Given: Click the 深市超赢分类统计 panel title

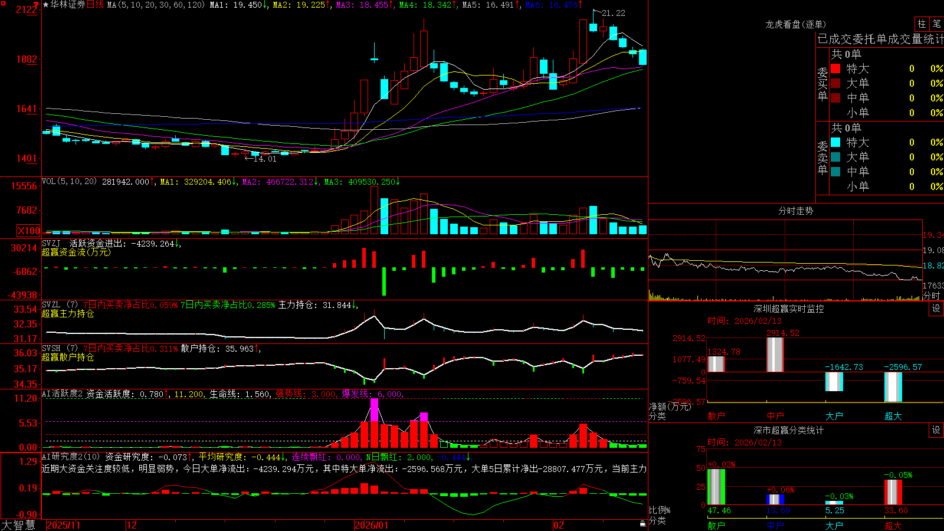Looking at the screenshot, I should 788,430.
